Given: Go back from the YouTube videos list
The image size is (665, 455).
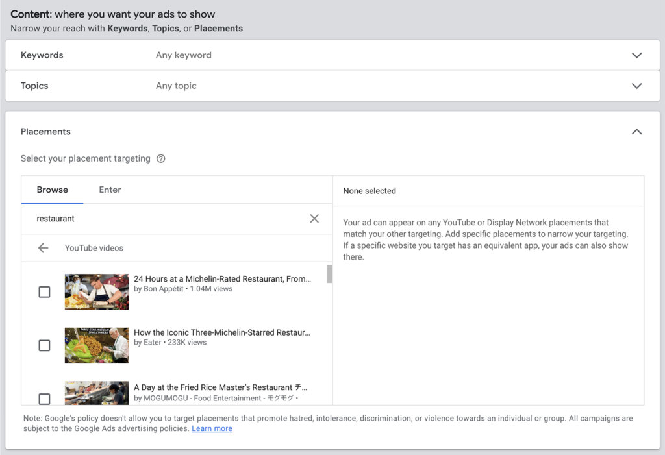Looking at the screenshot, I should click(43, 247).
